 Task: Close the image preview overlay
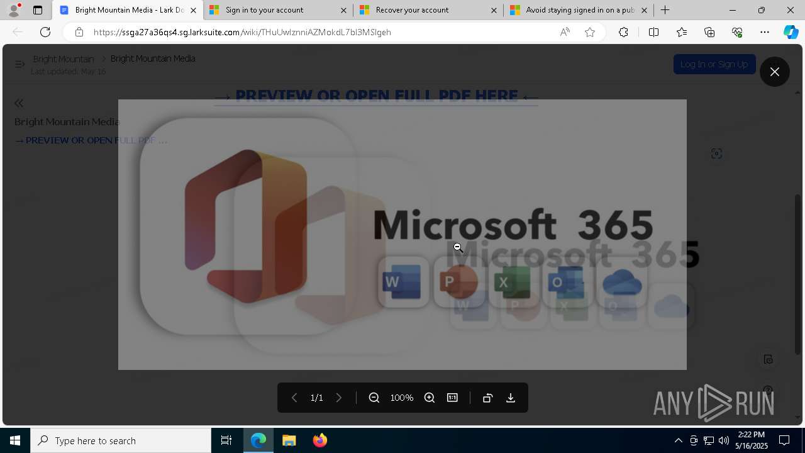775,72
